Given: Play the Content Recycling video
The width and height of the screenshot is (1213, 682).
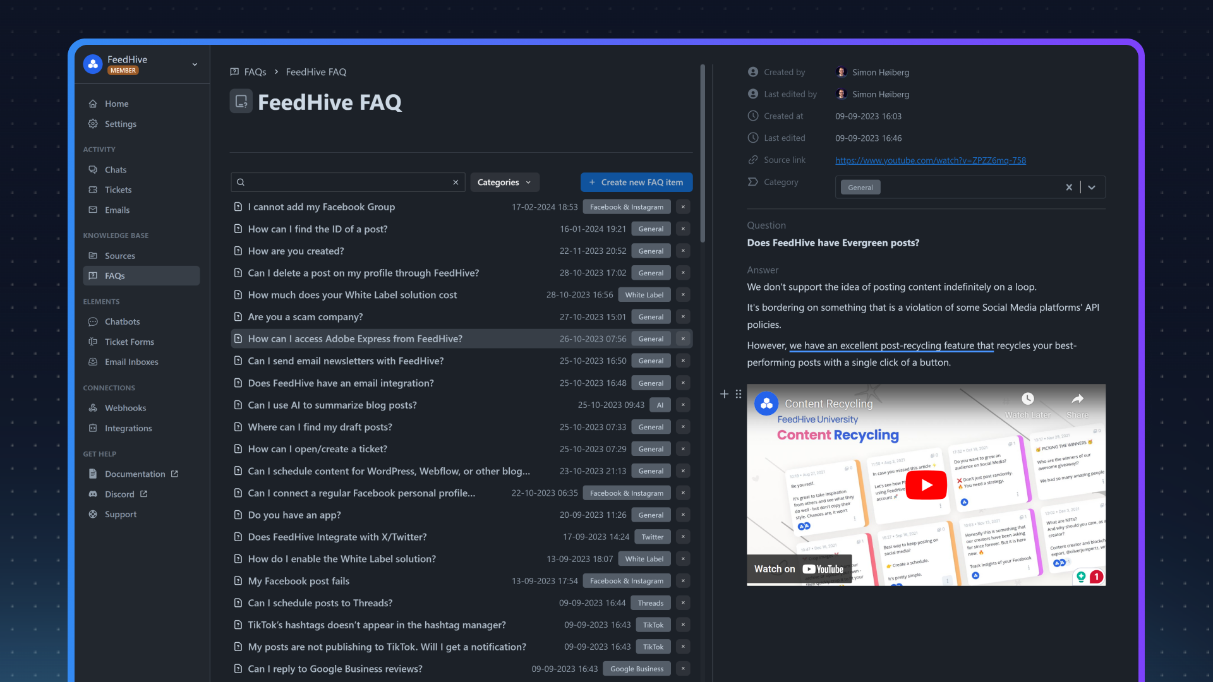Looking at the screenshot, I should 926,485.
